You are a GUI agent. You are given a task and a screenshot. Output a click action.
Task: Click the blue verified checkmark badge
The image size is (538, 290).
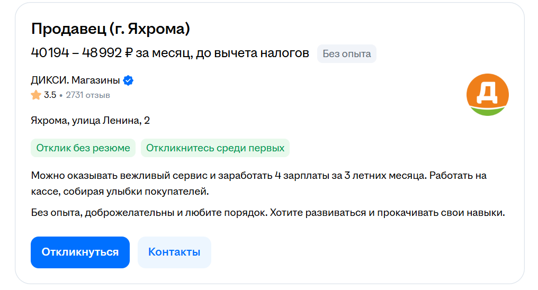tap(128, 81)
